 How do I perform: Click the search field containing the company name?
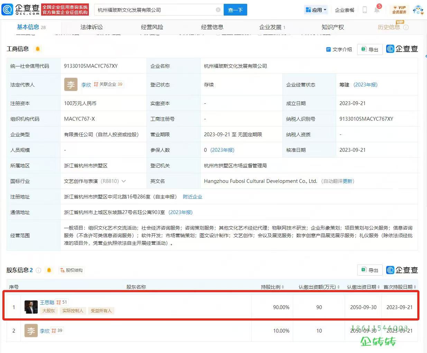[159, 10]
